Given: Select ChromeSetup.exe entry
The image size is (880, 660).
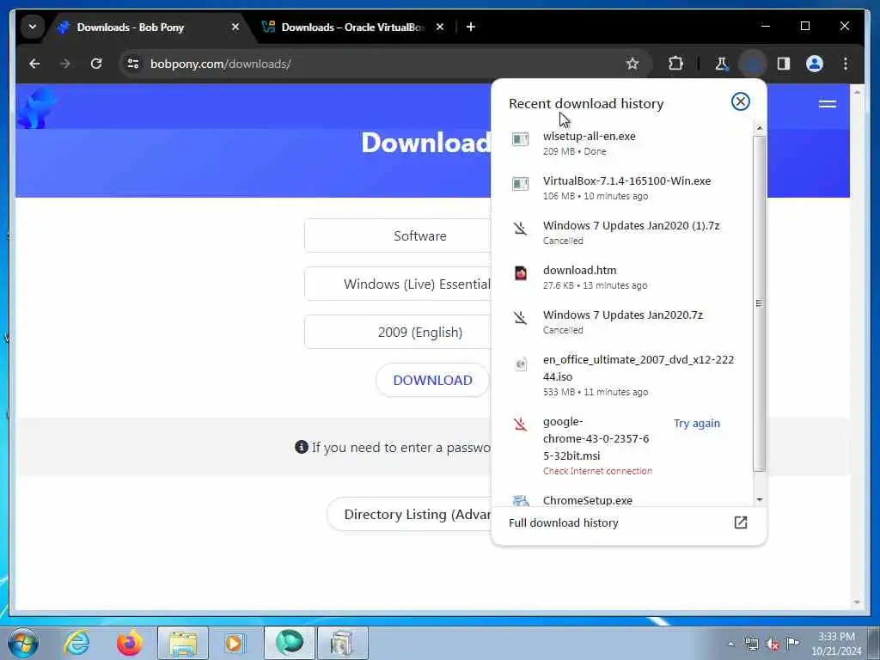Looking at the screenshot, I should 622,499.
